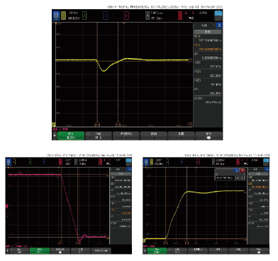The height and width of the screenshot is (261, 278).
Task: Select the yellow channel 1 badge above the dip waveform
Action: (63, 16)
